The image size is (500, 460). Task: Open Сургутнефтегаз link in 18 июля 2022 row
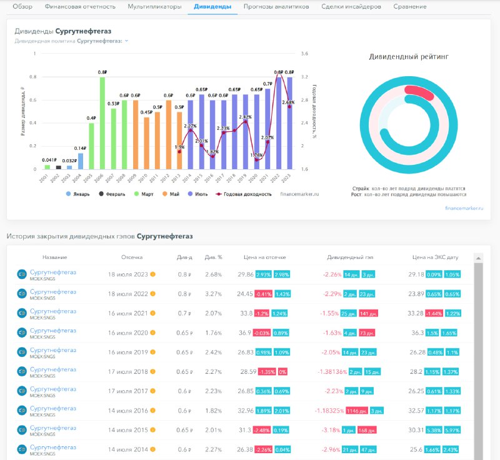pos(53,291)
